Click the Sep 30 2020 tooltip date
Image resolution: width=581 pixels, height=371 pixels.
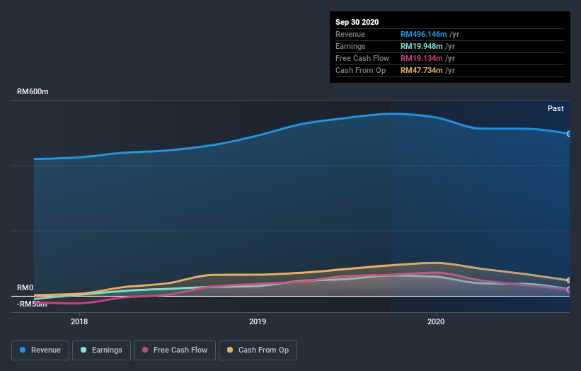[x=357, y=22]
